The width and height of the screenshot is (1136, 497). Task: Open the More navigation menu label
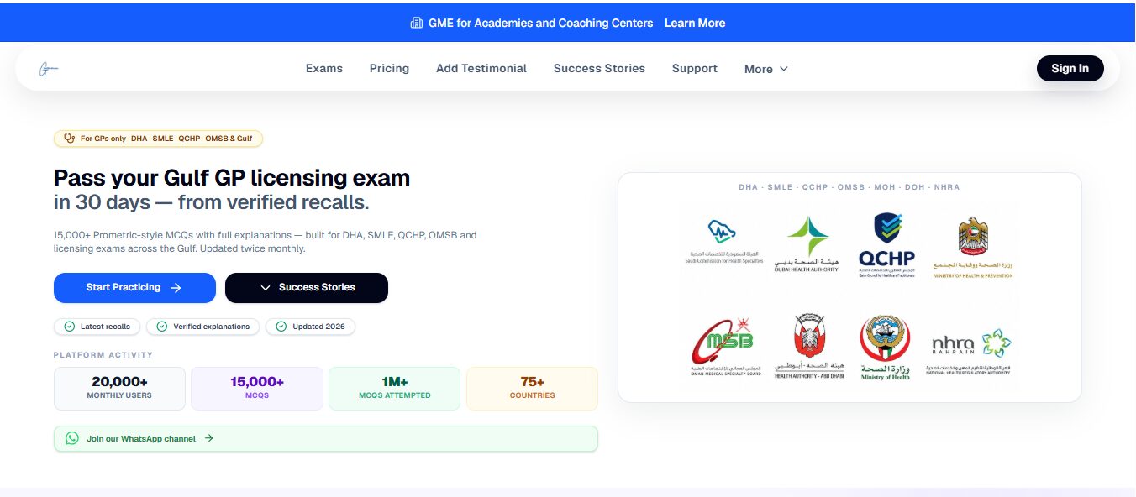tap(759, 70)
